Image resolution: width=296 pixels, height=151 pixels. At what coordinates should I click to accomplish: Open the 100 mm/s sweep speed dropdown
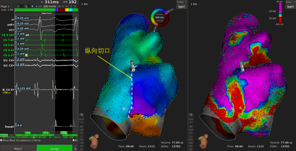coord(59,6)
